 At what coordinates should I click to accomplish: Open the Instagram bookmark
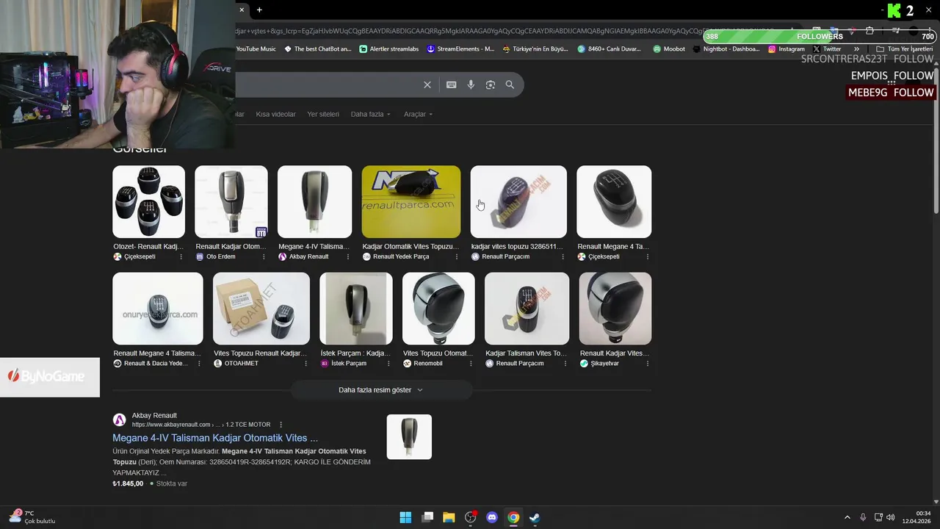(x=786, y=49)
